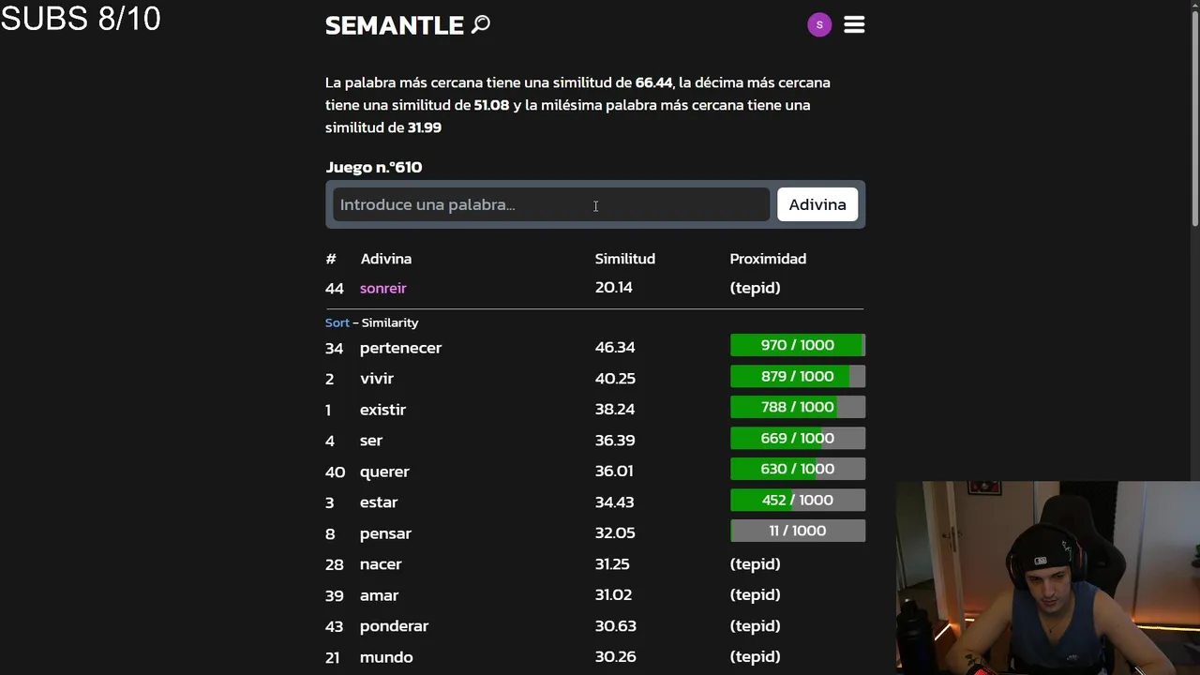Click the Similitud column header
Screen dimensions: 1200x675
(624, 259)
